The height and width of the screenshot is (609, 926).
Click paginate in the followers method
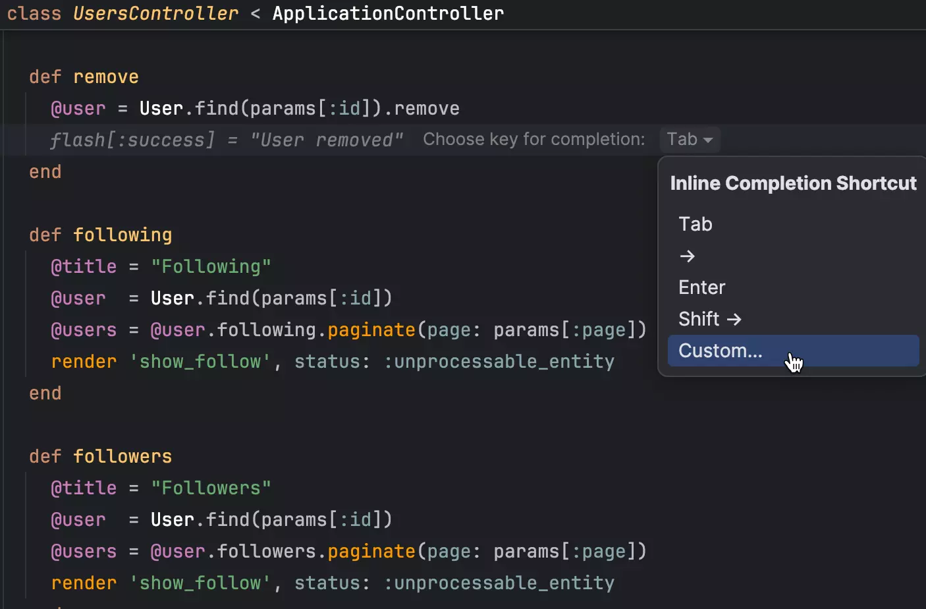371,552
